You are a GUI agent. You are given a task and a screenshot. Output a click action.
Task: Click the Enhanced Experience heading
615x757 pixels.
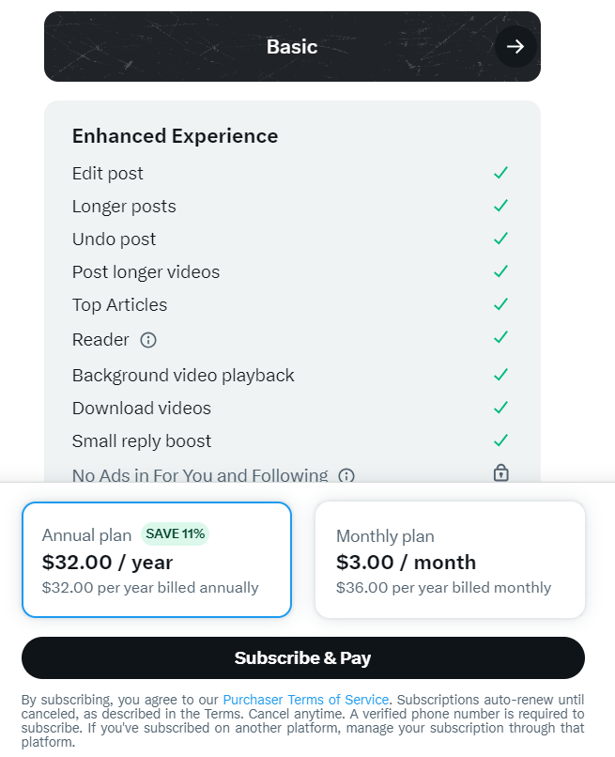(175, 136)
